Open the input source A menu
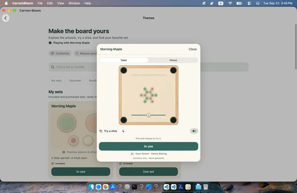 pyautogui.click(x=221, y=3)
